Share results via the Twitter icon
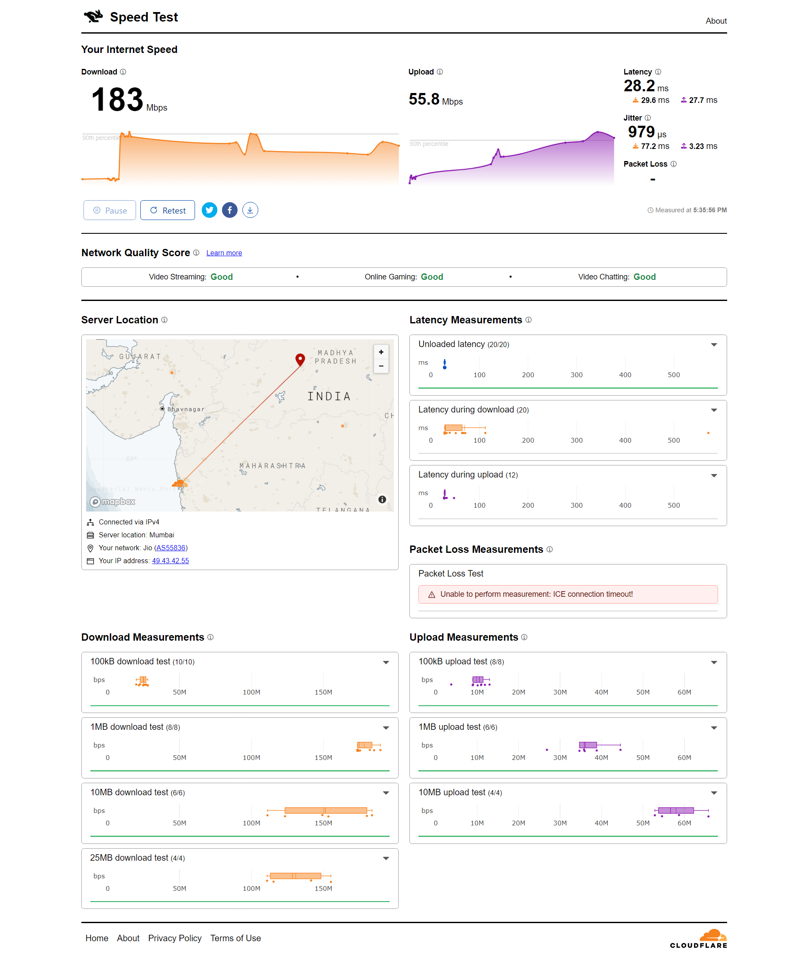Viewport: 799px width, 958px height. point(209,210)
